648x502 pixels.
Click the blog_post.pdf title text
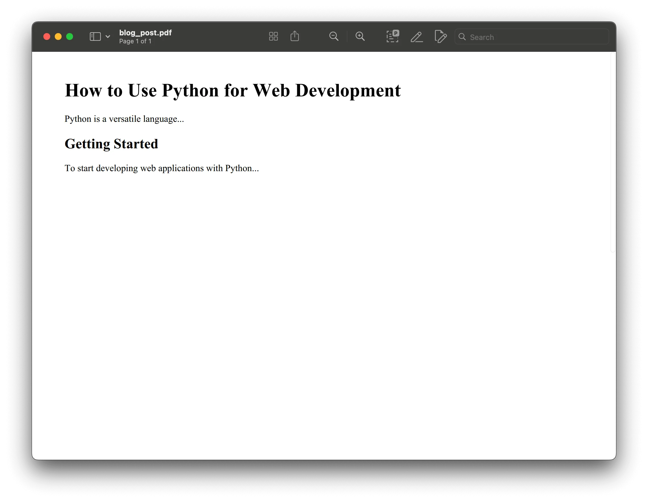click(145, 33)
